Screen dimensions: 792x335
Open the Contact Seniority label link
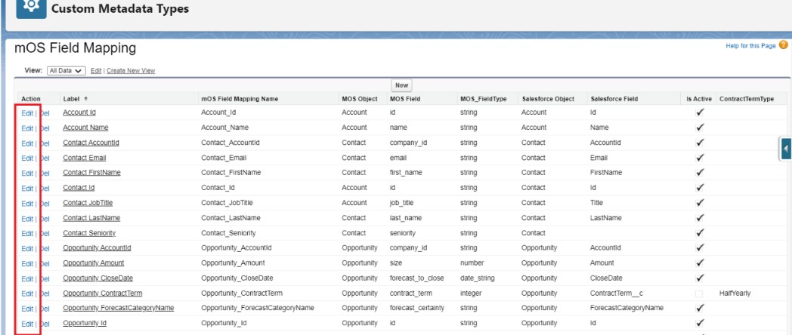(x=89, y=233)
